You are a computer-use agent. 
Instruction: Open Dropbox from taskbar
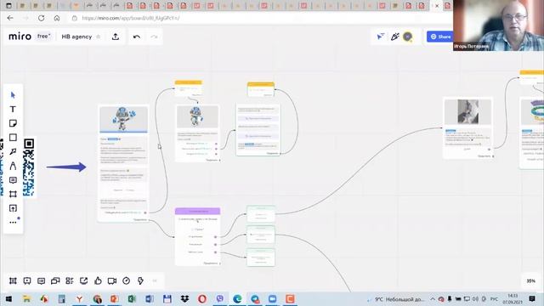coord(184,298)
